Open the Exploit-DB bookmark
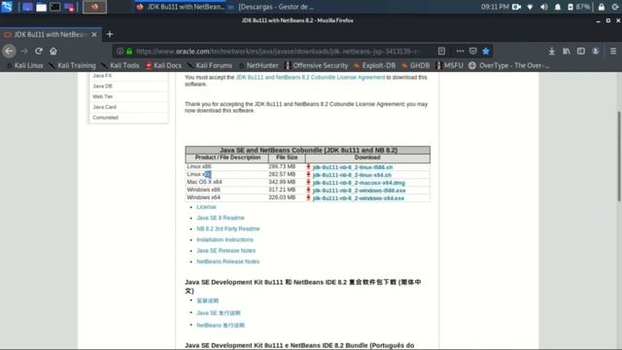 (x=374, y=65)
